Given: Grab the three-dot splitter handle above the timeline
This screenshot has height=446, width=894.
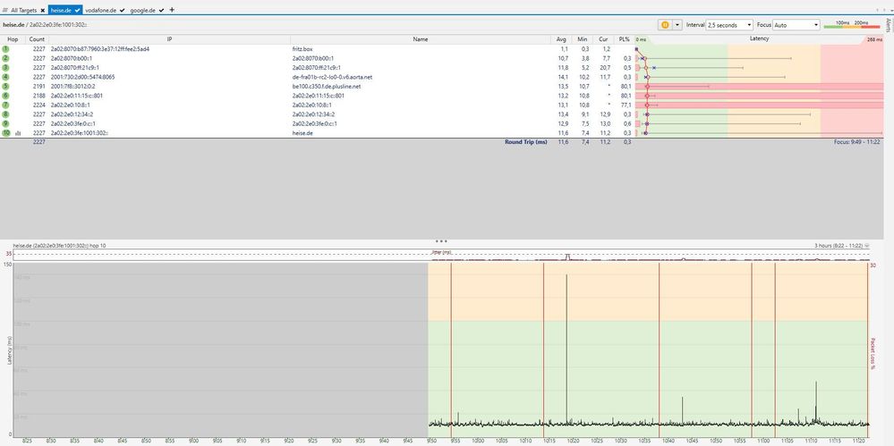Looking at the screenshot, I should 441,241.
